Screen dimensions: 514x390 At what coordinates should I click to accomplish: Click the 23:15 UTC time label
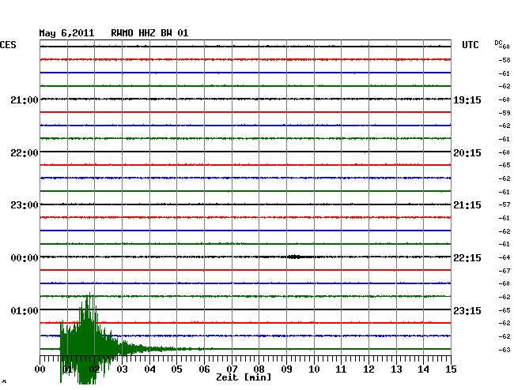pos(467,310)
